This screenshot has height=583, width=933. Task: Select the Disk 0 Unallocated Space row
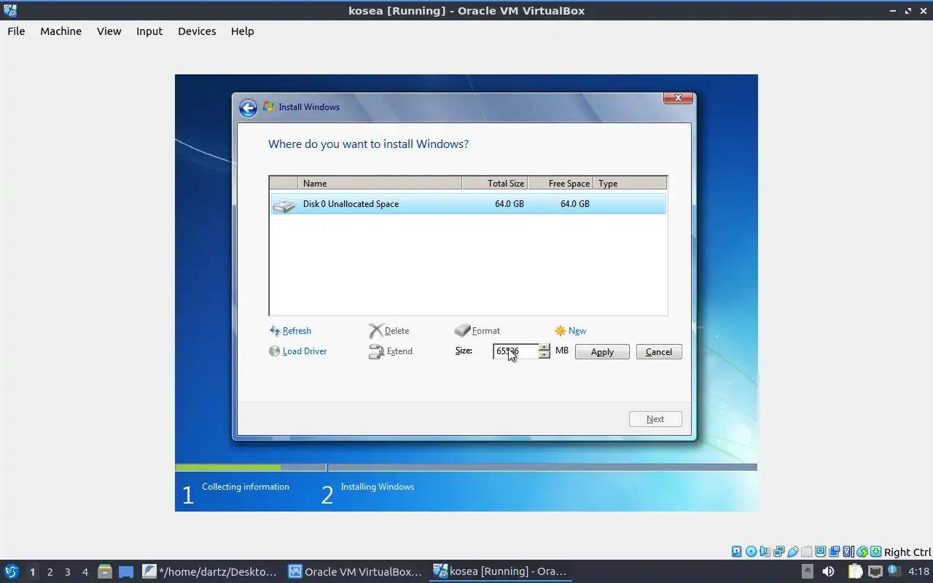point(468,204)
